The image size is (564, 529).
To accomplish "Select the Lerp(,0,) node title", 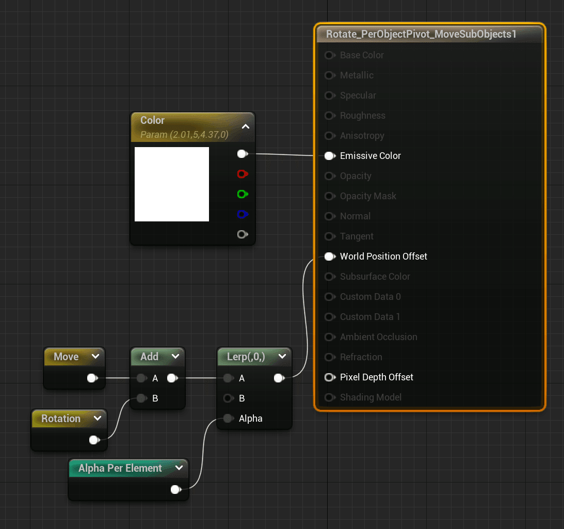I will (x=246, y=357).
